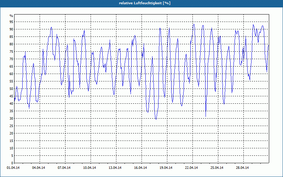
Task: Click the y-axis label 85
Action: [x=11, y=37]
